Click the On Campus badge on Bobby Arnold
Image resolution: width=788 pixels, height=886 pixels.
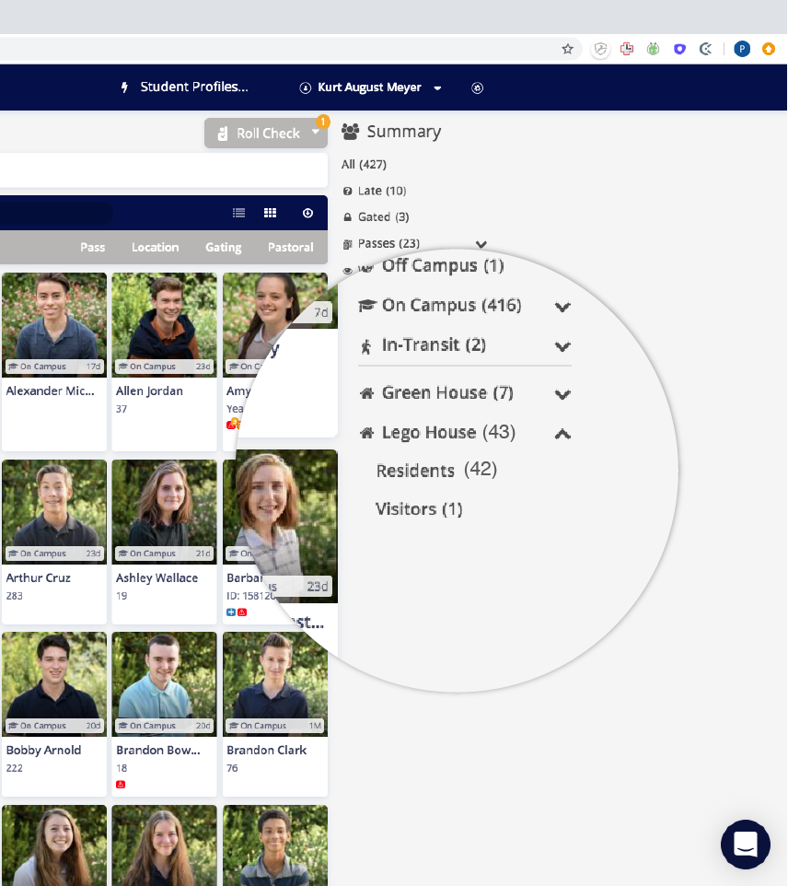(54, 726)
